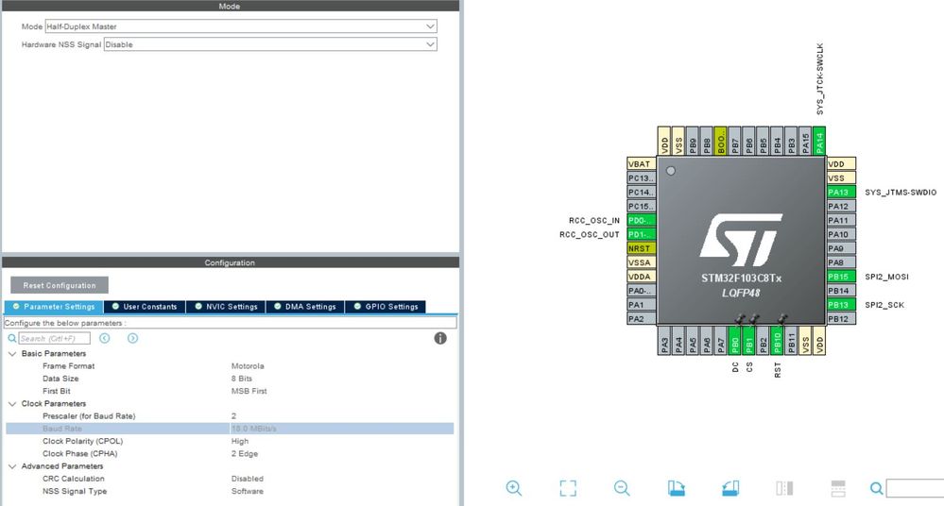Open the NVIC Settings tab
Image resolution: width=944 pixels, height=506 pixels.
[226, 307]
